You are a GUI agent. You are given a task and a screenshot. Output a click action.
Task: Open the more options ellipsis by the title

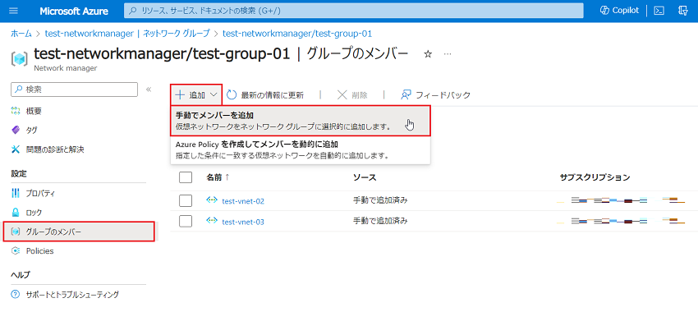448,54
